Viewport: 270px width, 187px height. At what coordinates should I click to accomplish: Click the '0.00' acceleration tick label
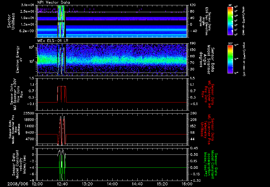(194, 167)
